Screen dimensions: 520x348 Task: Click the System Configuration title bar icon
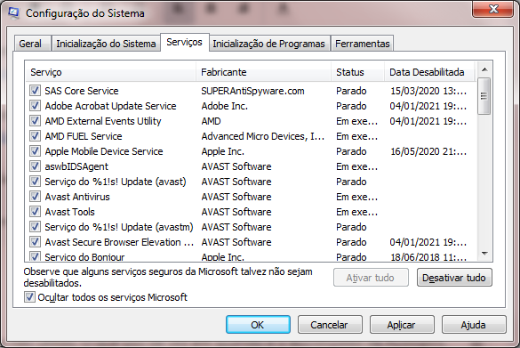pos(13,13)
